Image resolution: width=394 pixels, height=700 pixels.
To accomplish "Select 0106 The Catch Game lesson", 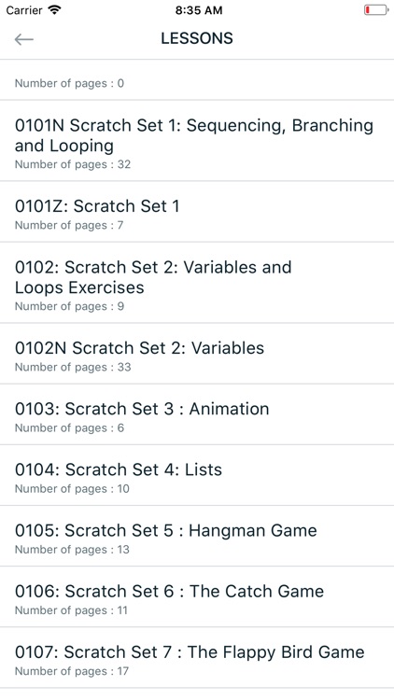I will 197,597.
